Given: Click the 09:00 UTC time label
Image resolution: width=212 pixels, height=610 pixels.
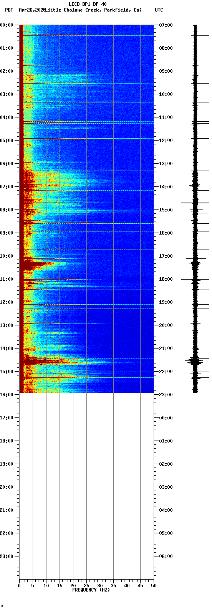Looking at the screenshot, I should 166,71.
